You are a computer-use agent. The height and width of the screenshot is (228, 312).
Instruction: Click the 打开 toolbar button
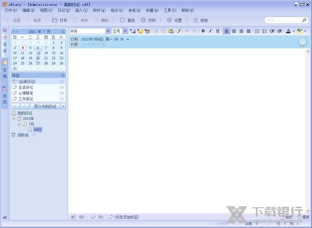tap(59, 20)
